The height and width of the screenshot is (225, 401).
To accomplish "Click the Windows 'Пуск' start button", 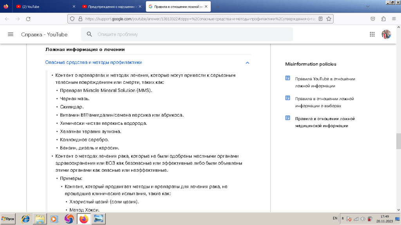I will pyautogui.click(x=8, y=219).
